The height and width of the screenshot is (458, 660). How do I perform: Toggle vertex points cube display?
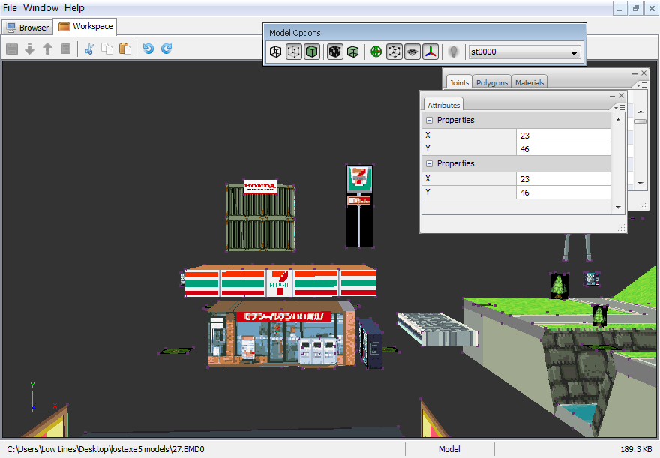coord(294,52)
